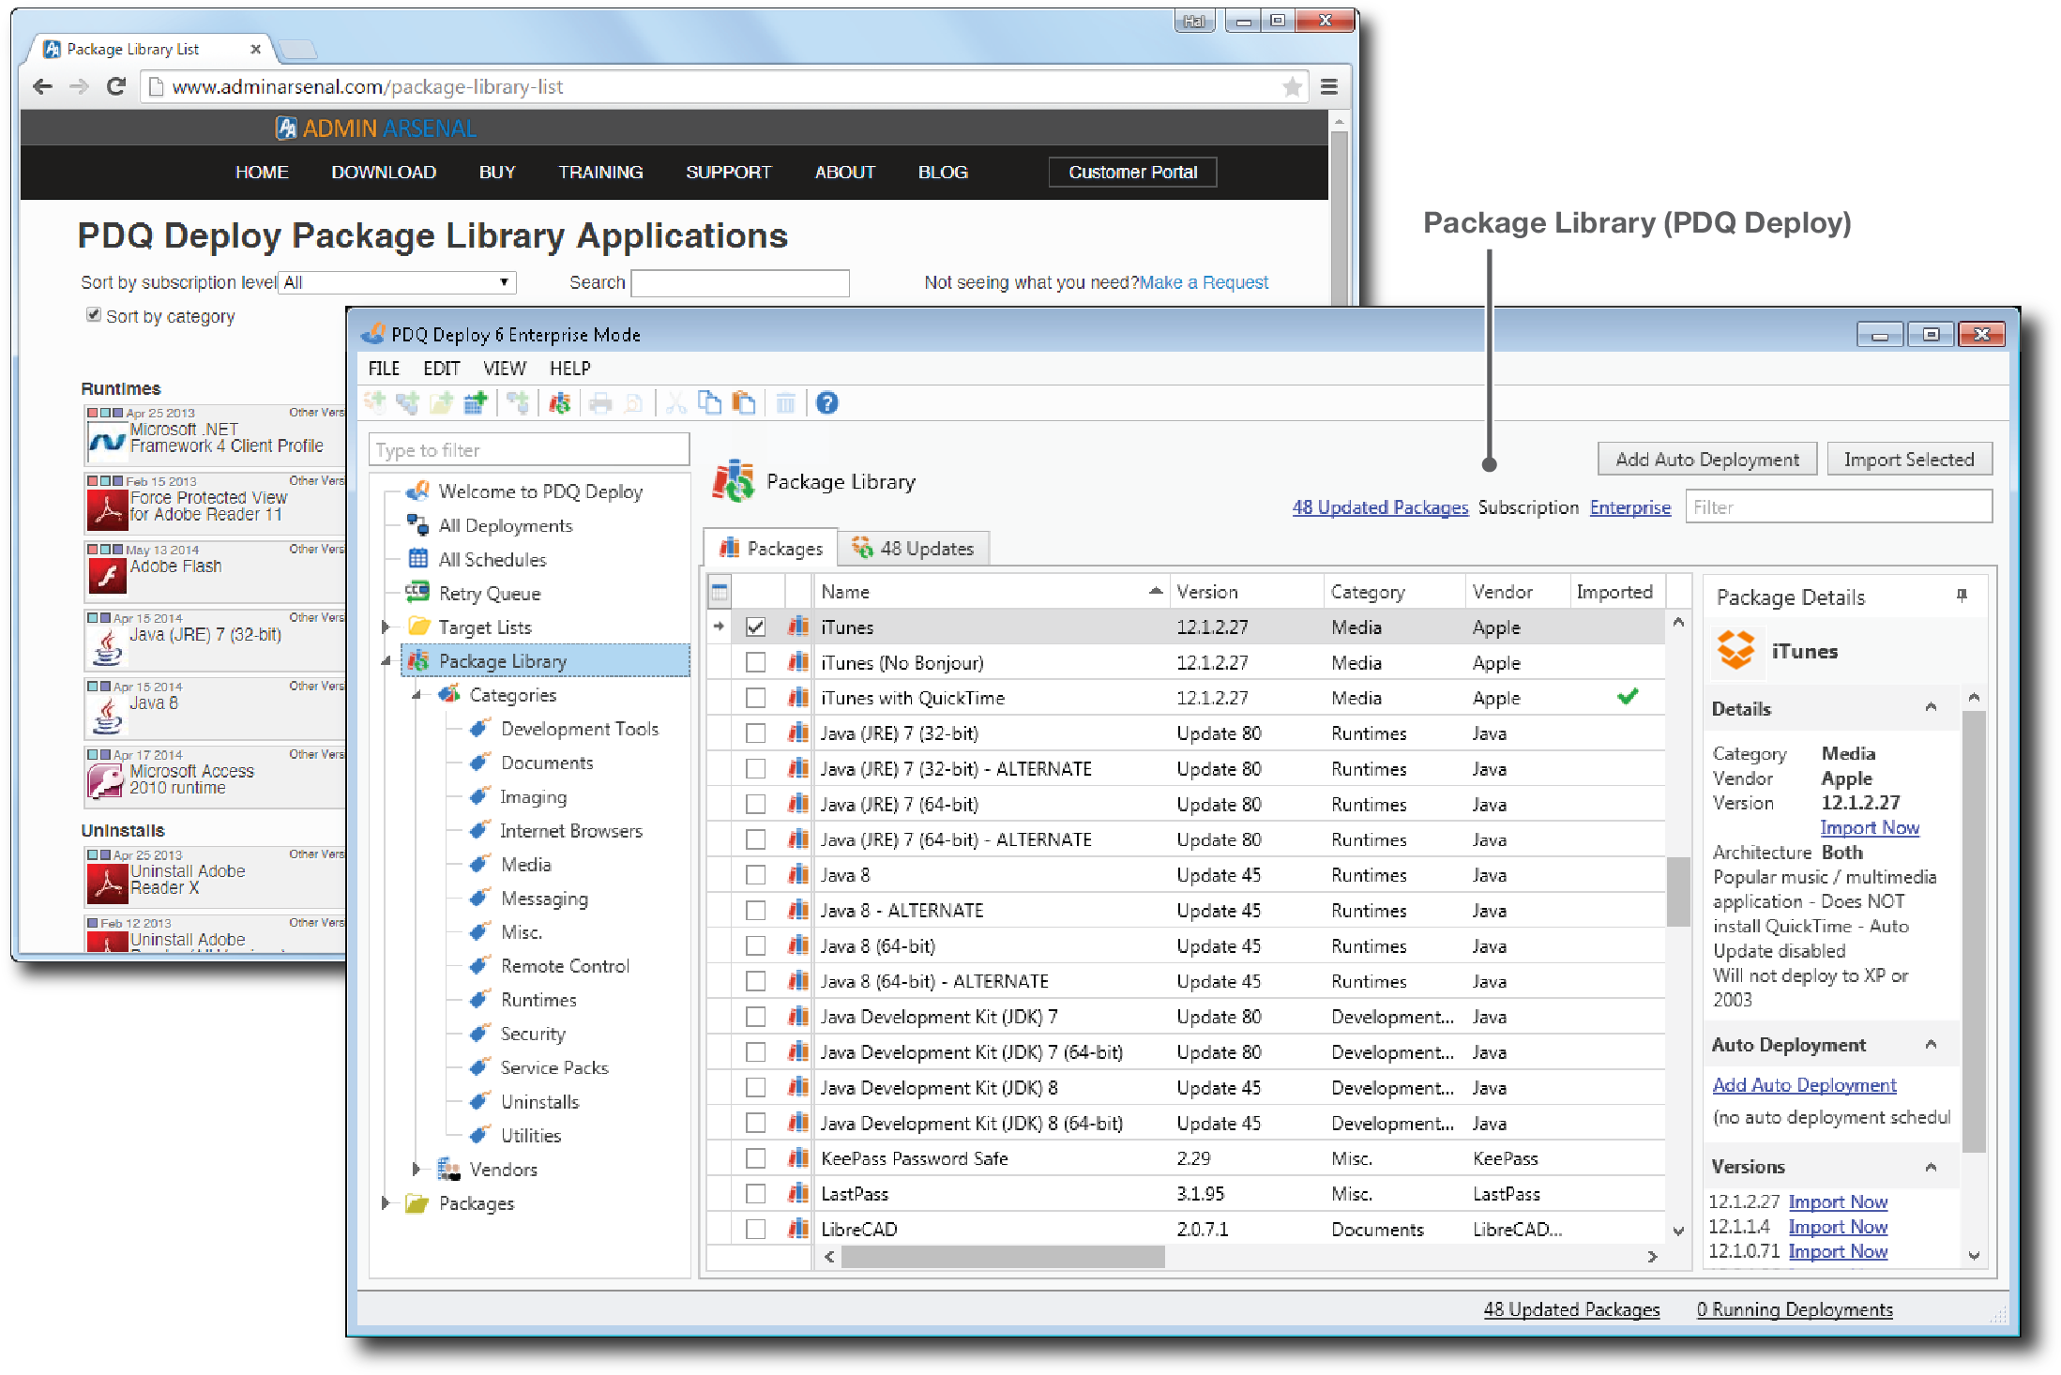This screenshot has height=1375, width=2061.
Task: Collapse the Details section in Package Details
Action: point(1931,708)
